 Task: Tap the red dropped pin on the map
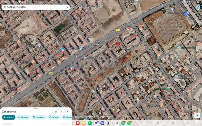[x=118, y=44]
